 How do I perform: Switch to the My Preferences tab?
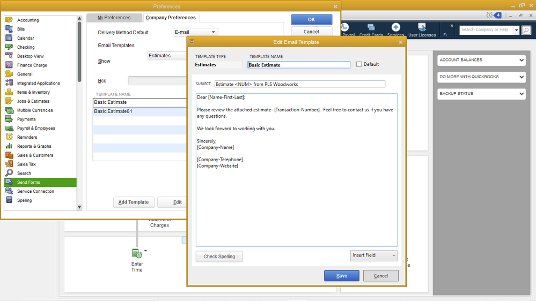114,18
